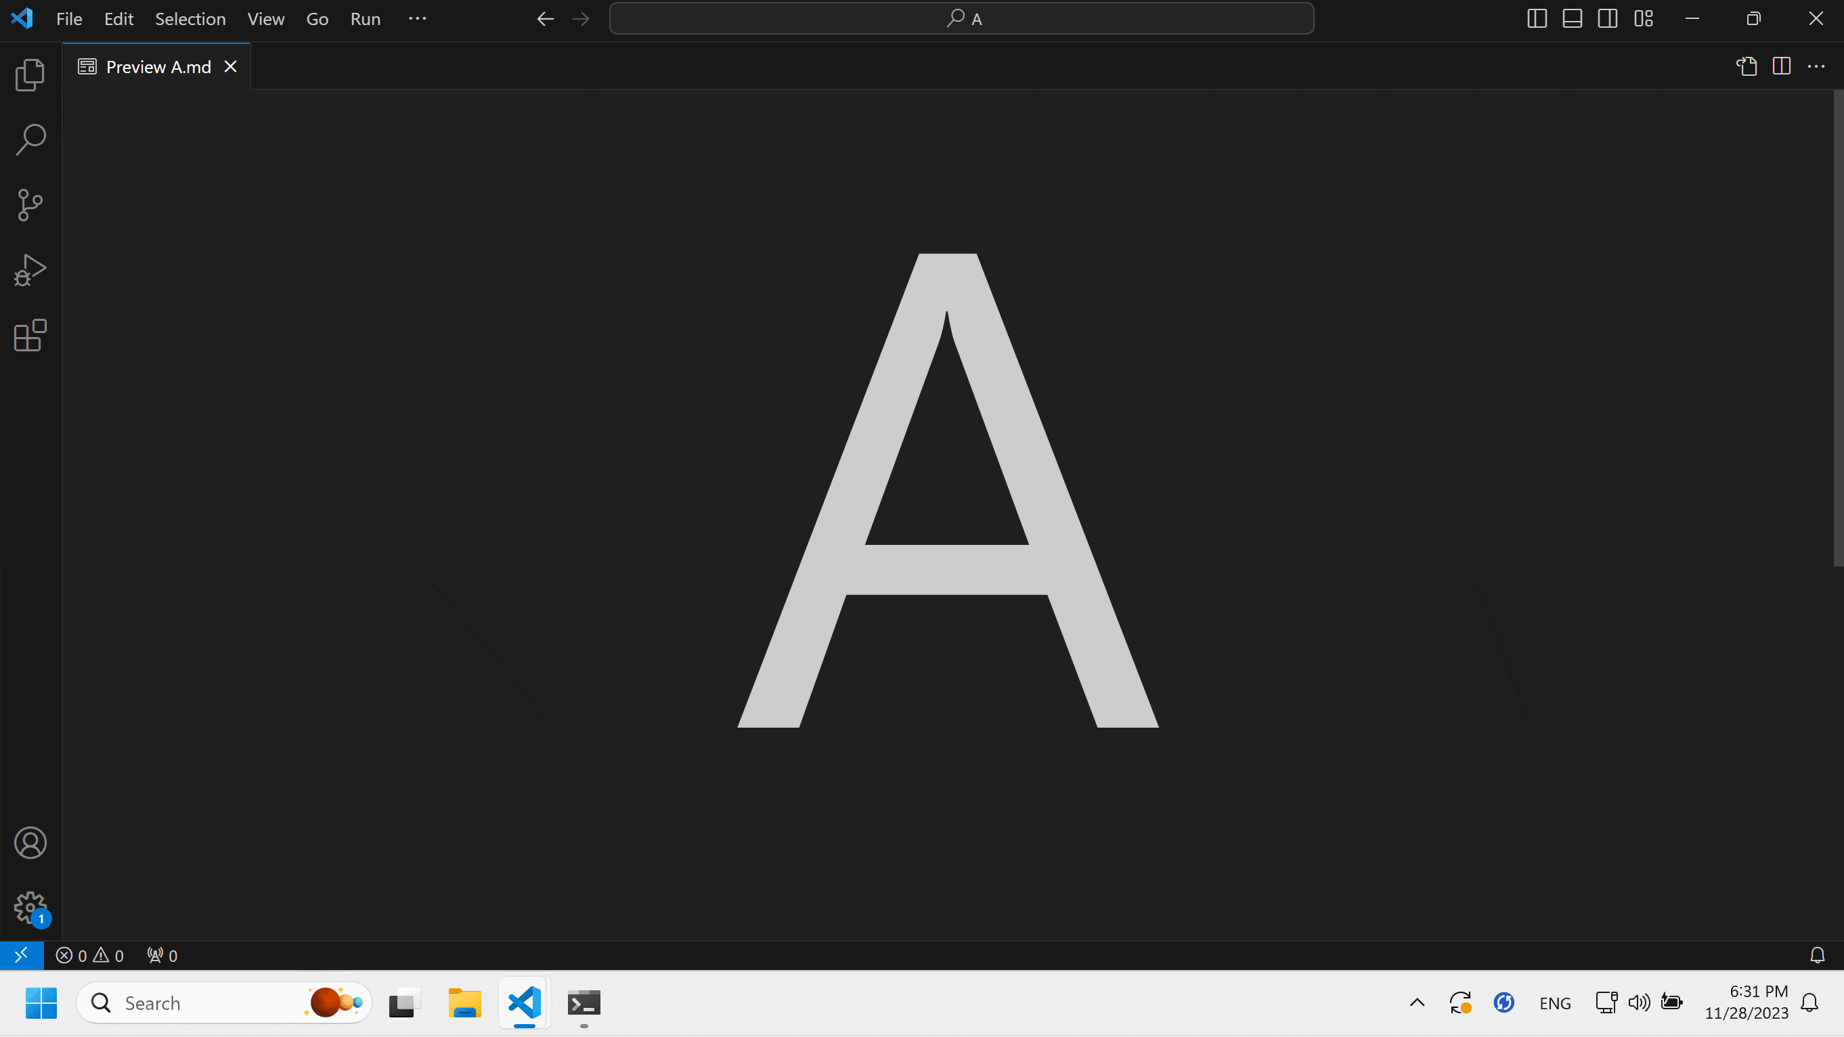Image resolution: width=1844 pixels, height=1037 pixels.
Task: Open the Manage gear settings icon
Action: point(30,908)
